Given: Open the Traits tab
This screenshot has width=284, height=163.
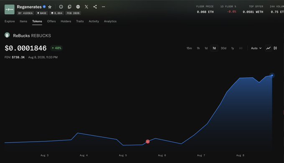Looking at the screenshot, I should [x=80, y=21].
